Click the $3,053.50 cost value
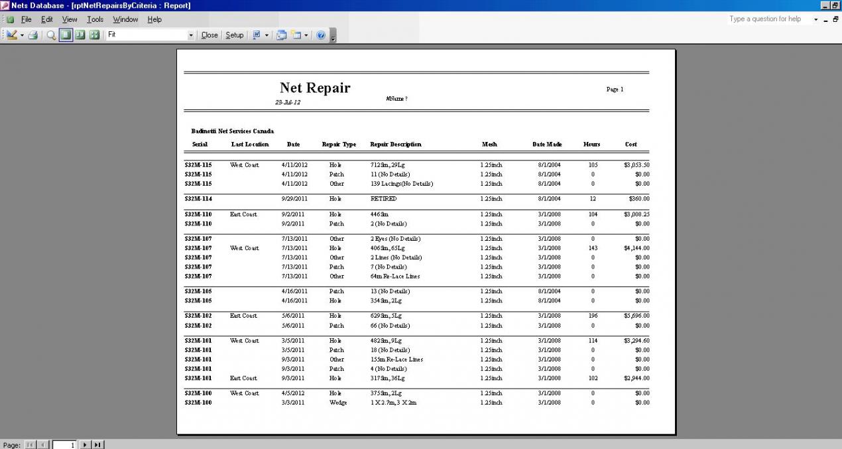842x449 pixels. coord(636,165)
